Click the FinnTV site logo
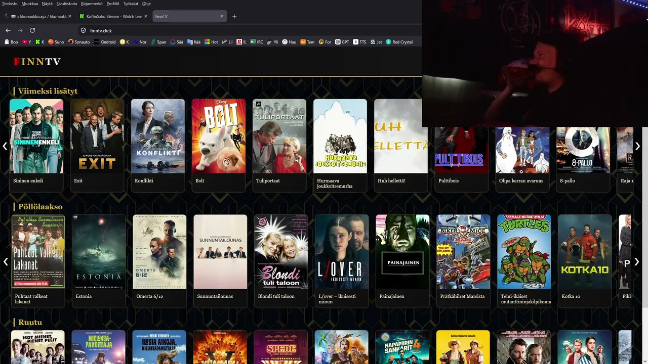Image resolution: width=648 pixels, height=364 pixels. tap(37, 62)
